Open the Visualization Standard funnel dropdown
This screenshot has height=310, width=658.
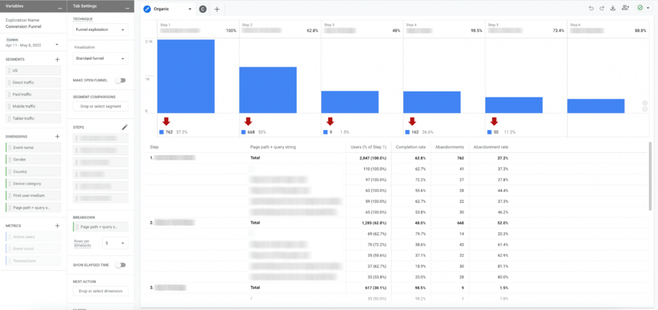point(101,58)
